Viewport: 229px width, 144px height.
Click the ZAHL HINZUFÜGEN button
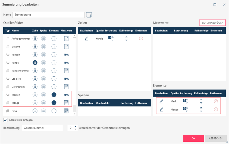coord(212,23)
